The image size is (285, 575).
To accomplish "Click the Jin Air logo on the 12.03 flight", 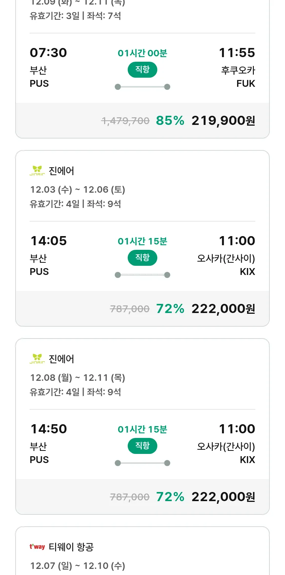I will point(37,171).
